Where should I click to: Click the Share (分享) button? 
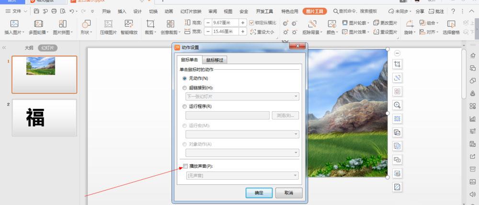pyautogui.click(x=420, y=11)
